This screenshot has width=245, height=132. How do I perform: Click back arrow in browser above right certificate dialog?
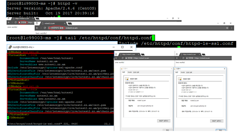coord(177,58)
